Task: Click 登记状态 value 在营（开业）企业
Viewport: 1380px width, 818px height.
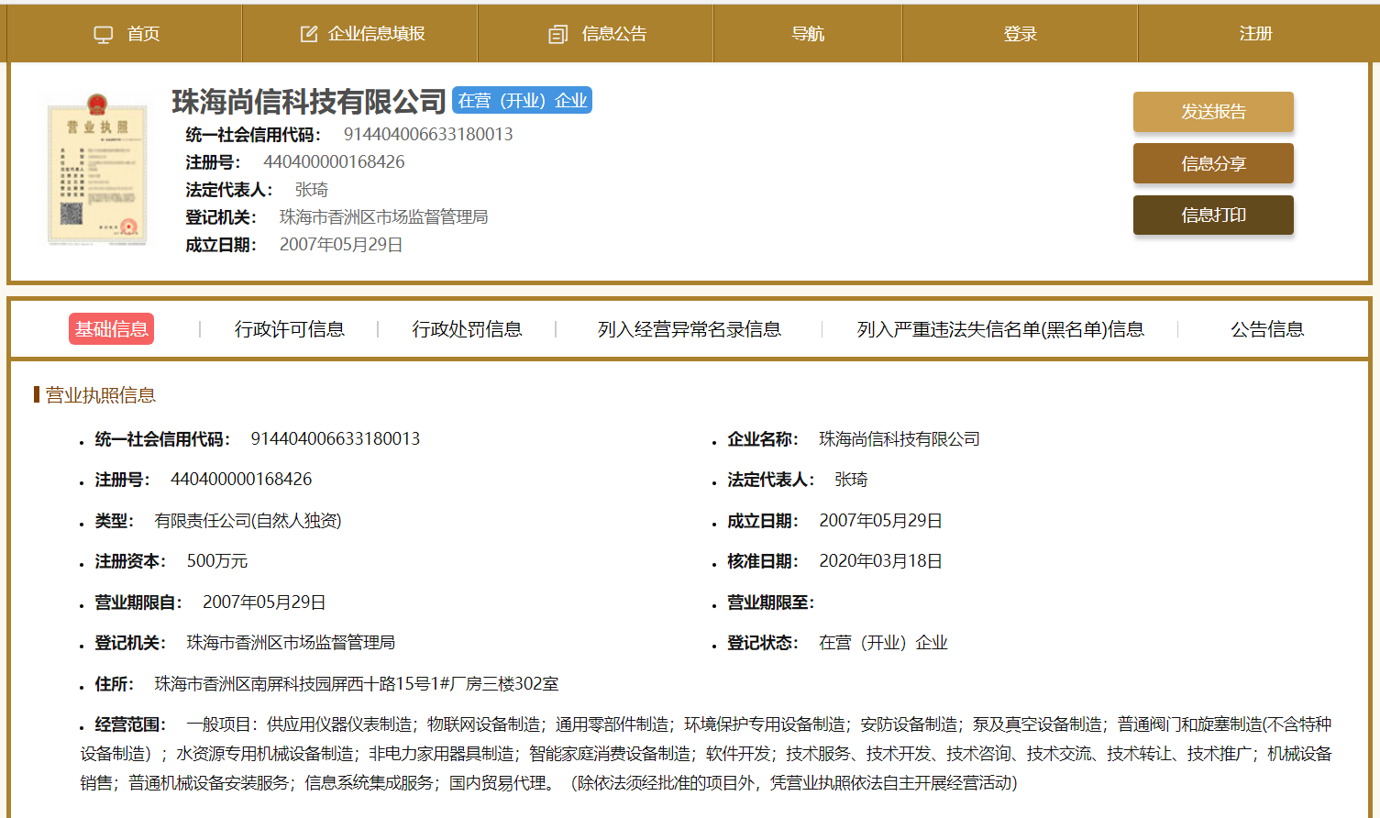Action: point(883,642)
